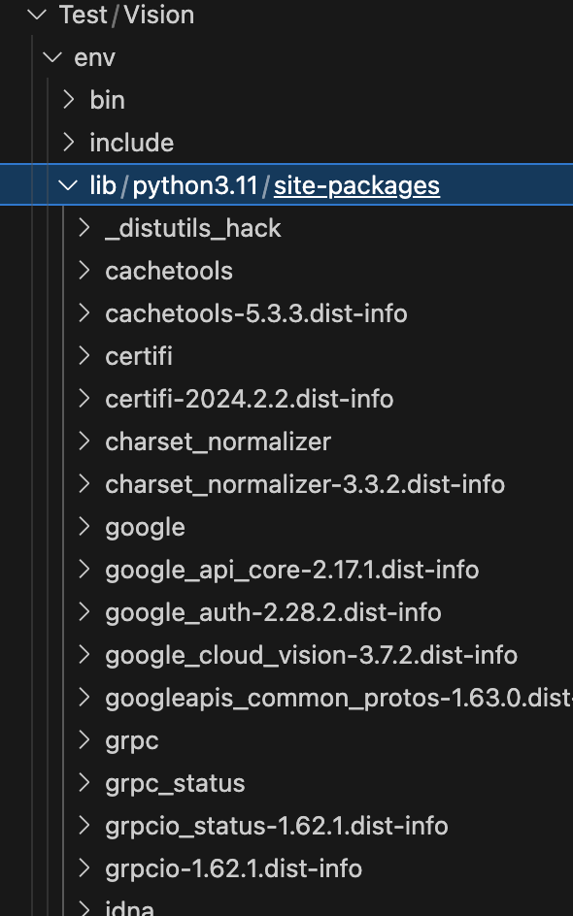Select the cachetools-5.3.3.dist-info folder

point(255,312)
